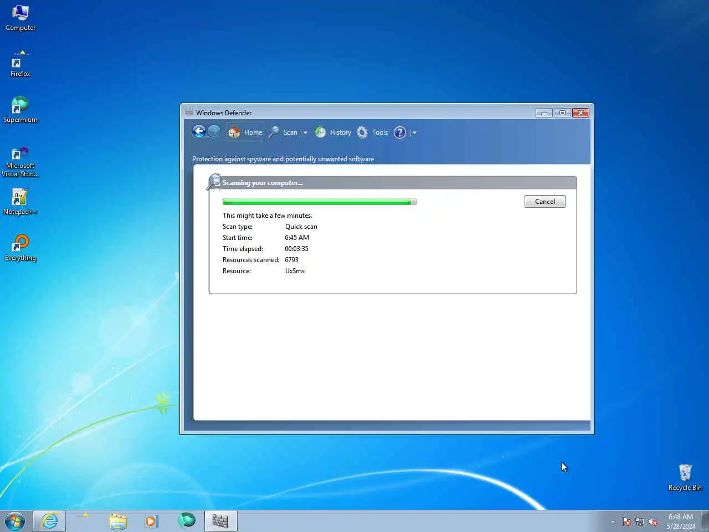
Task: Open Internet Explorer from the taskbar
Action: click(49, 521)
